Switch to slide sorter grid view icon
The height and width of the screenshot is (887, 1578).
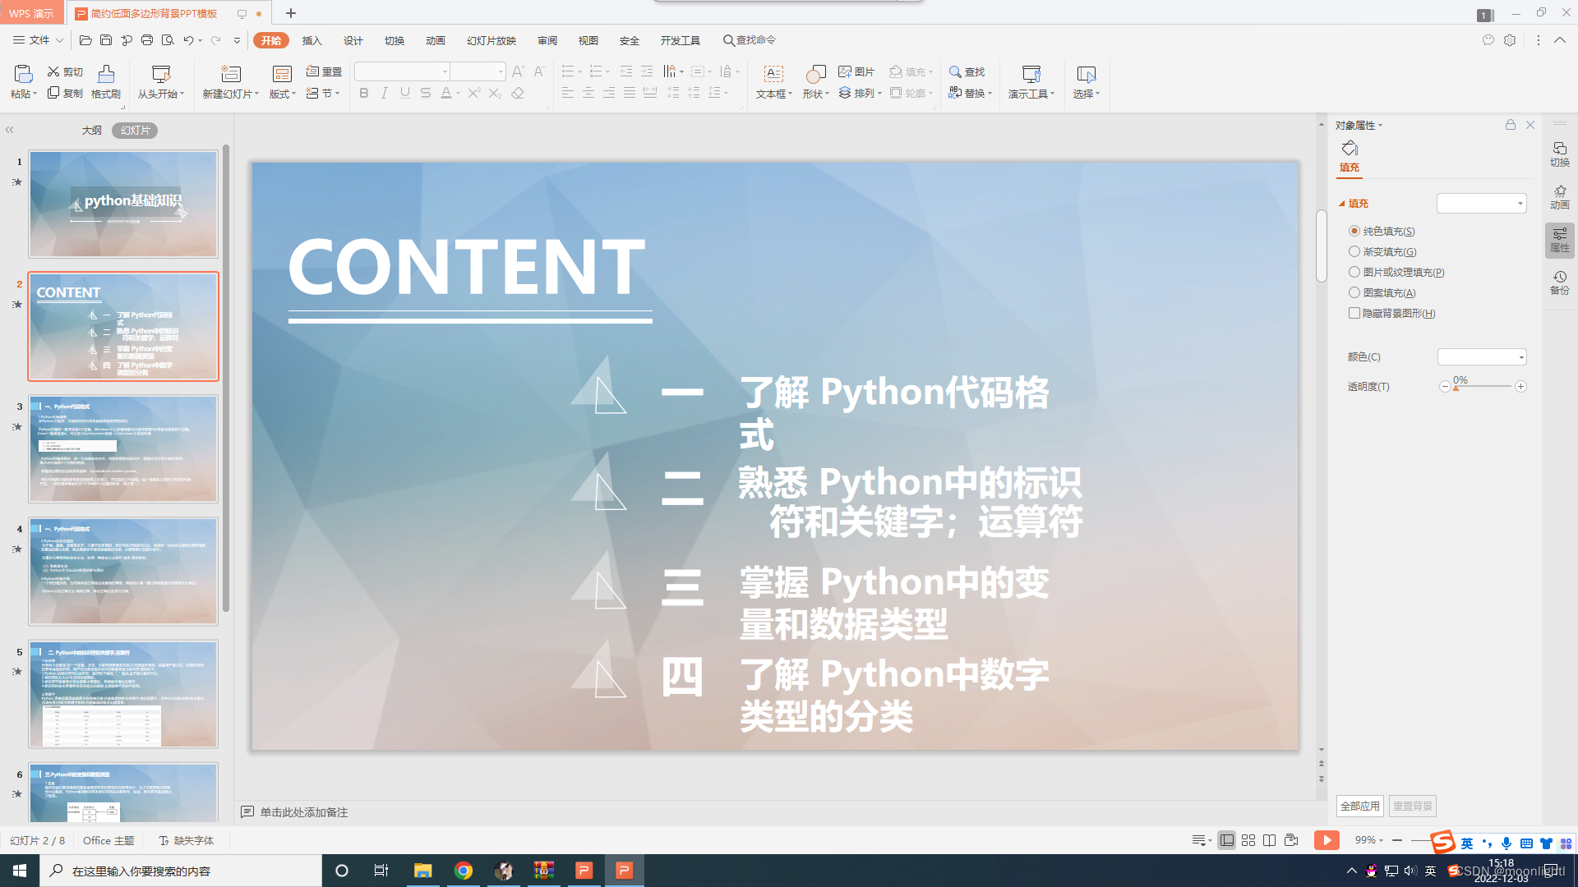1248,840
